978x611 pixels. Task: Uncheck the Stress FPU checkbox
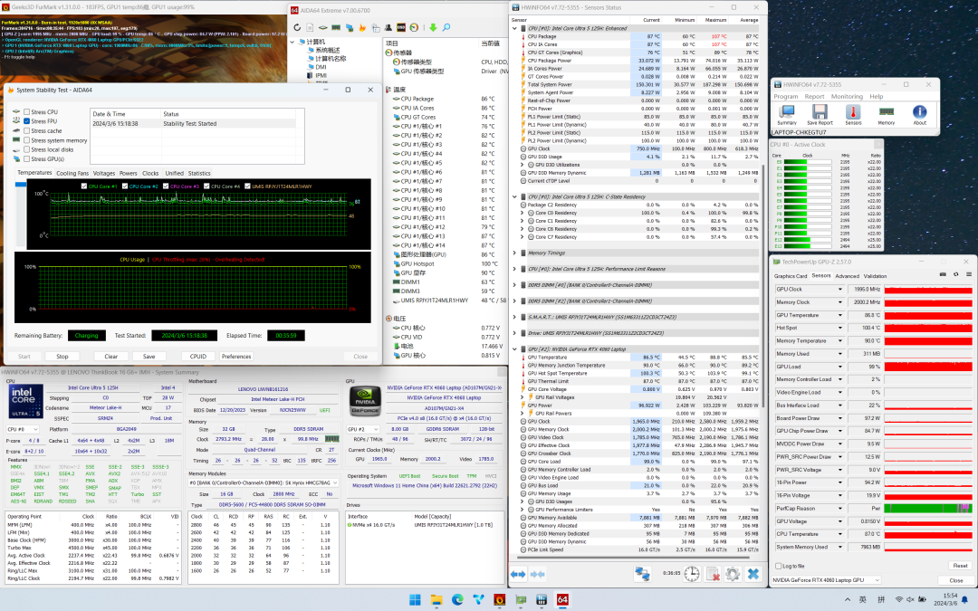[27, 121]
